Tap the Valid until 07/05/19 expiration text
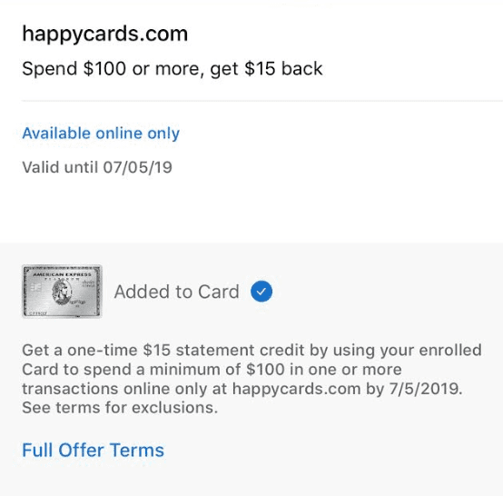 click(x=97, y=167)
